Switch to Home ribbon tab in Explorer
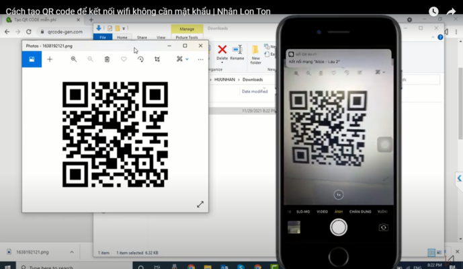Image resolution: width=463 pixels, height=269 pixels. (122, 37)
